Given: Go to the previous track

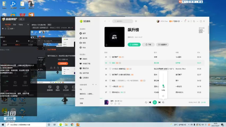Looking at the screenshot, I should [x=150, y=102].
